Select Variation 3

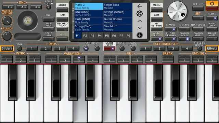coord(79,59)
